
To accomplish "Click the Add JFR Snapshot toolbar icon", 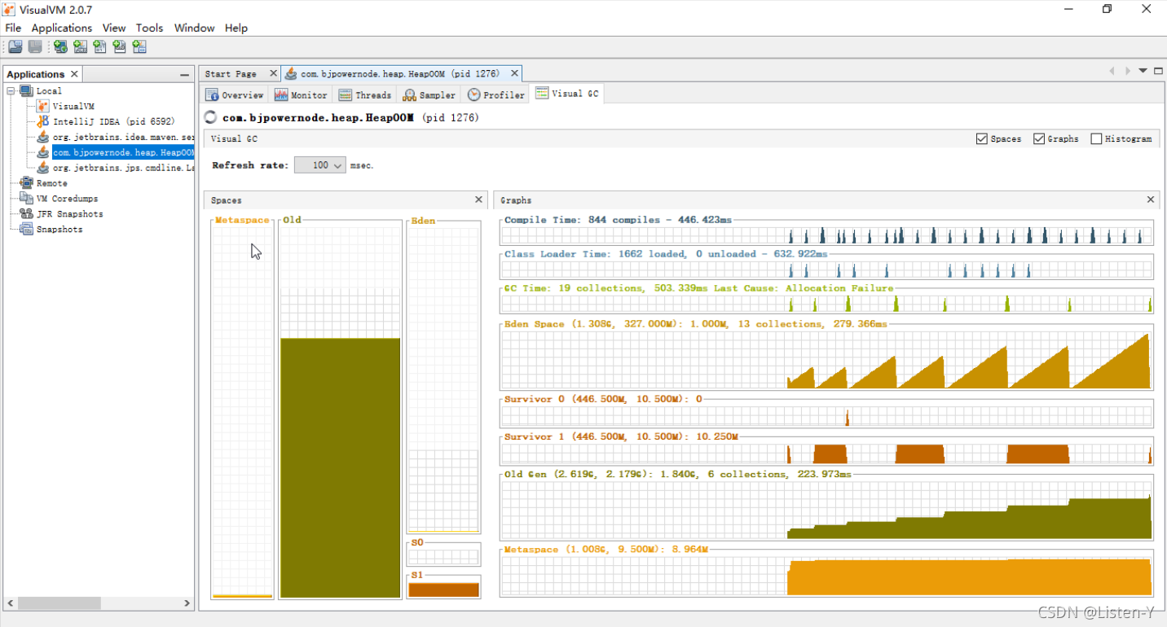I will click(x=120, y=47).
